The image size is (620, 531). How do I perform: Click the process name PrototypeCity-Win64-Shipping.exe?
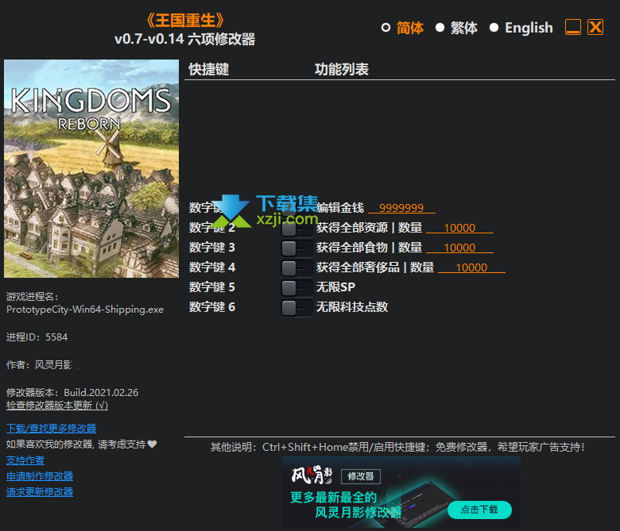(85, 310)
